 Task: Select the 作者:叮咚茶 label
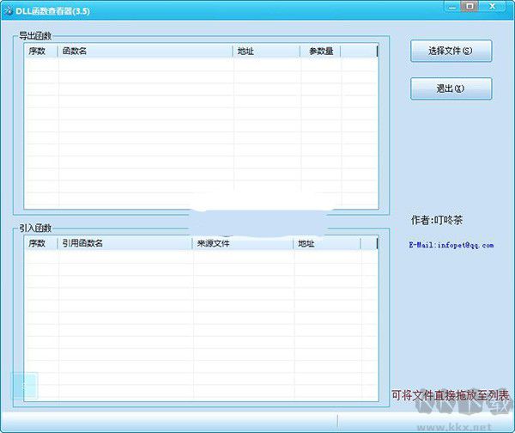point(437,220)
